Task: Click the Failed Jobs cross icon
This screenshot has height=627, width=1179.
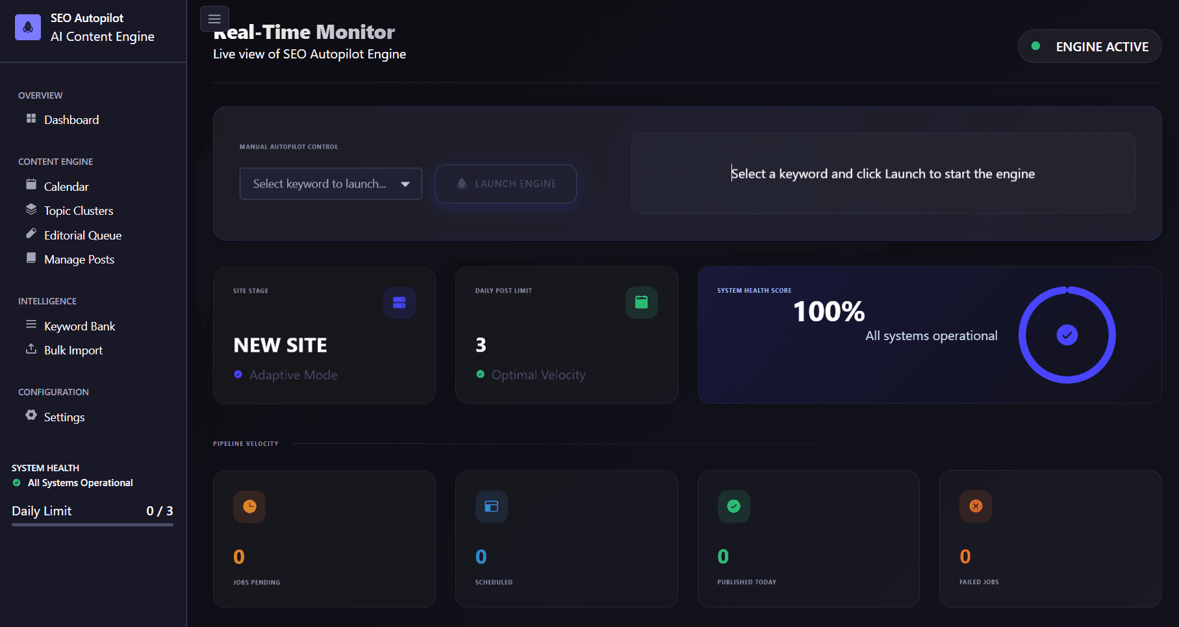Action: (x=976, y=506)
